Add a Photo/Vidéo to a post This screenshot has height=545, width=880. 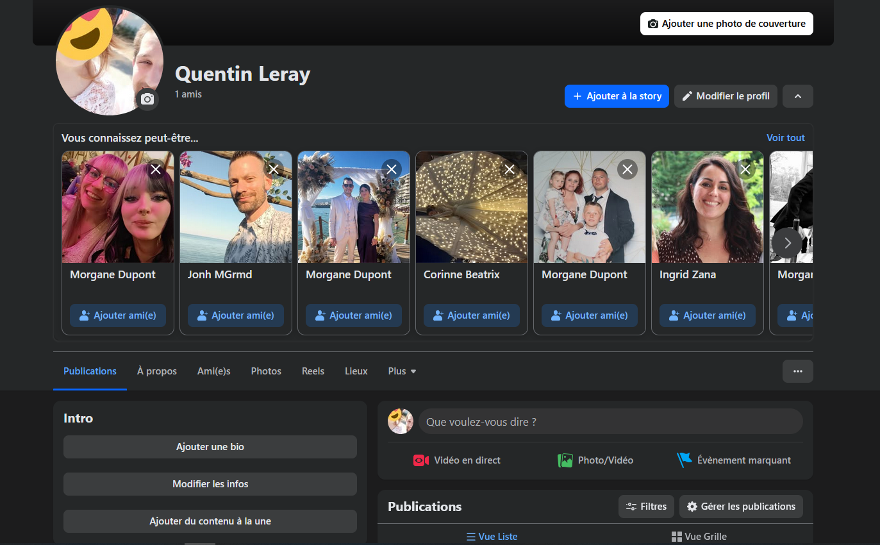[x=595, y=460]
